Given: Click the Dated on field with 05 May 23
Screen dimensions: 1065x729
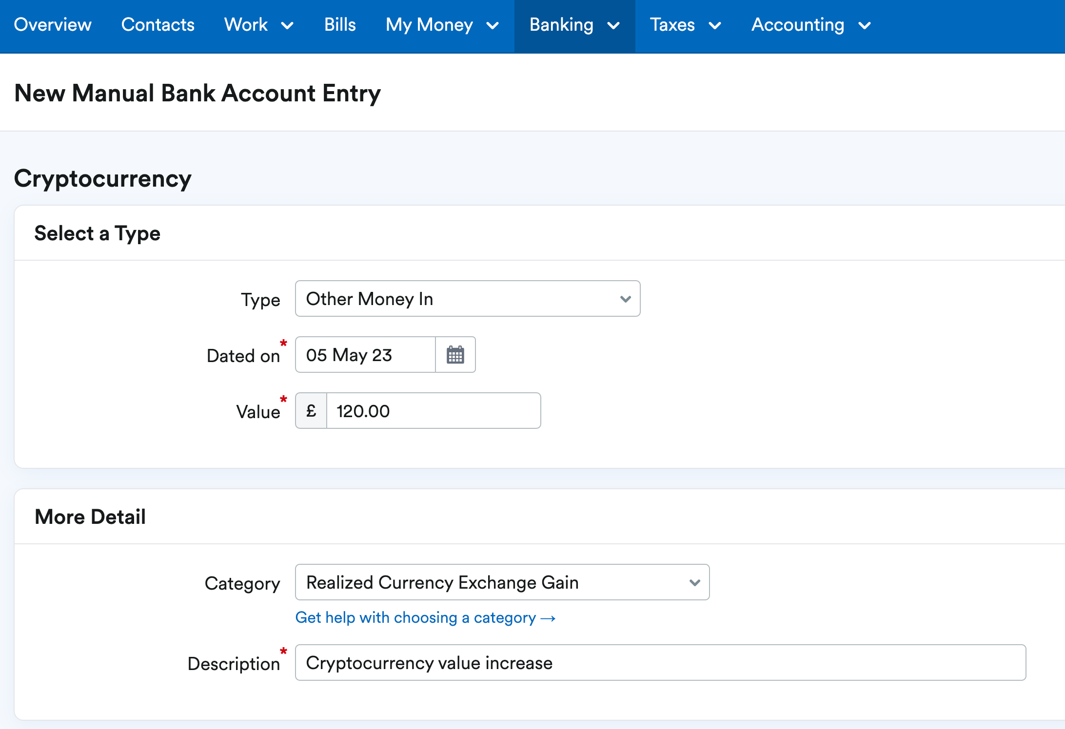Looking at the screenshot, I should [x=365, y=355].
